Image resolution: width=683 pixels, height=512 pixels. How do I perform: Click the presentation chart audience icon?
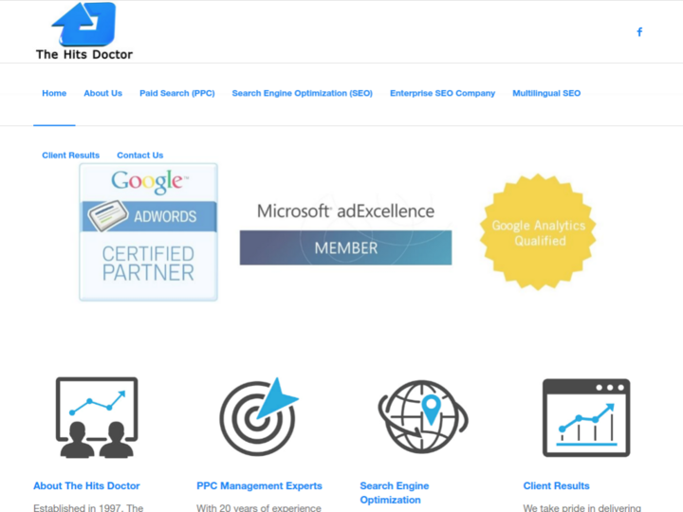(x=96, y=417)
